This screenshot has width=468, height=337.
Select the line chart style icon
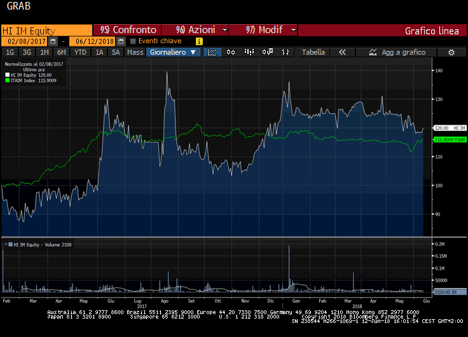pyautogui.click(x=212, y=52)
